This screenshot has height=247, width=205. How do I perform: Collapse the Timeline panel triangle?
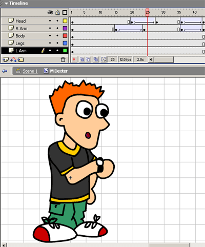6,3
